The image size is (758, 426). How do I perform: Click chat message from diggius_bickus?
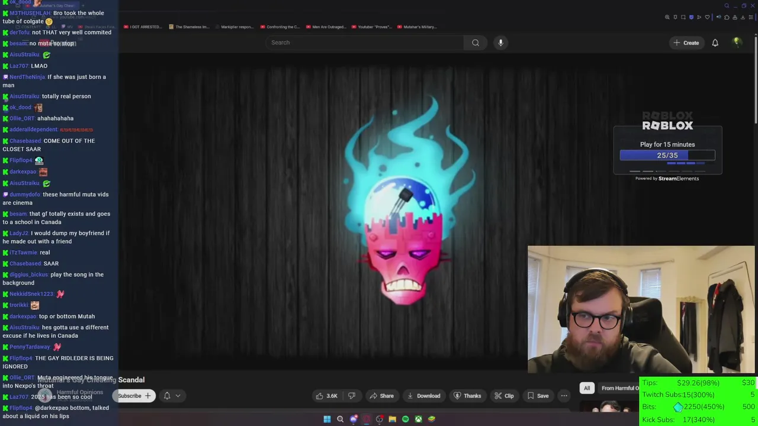[53, 279]
